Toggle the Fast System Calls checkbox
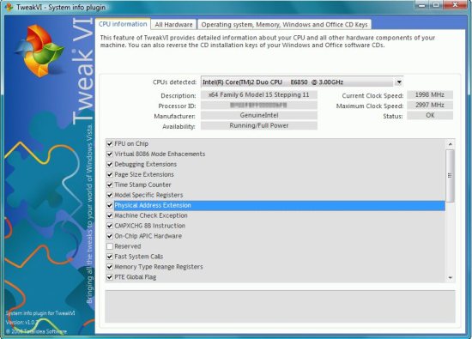Screen dimensions: 472x339 click(x=110, y=257)
